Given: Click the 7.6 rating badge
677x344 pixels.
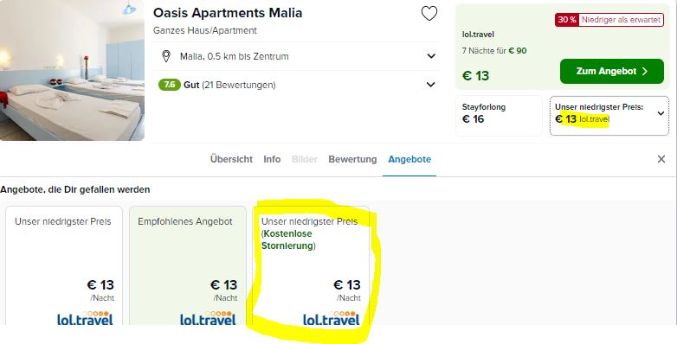Looking at the screenshot, I should (x=170, y=85).
